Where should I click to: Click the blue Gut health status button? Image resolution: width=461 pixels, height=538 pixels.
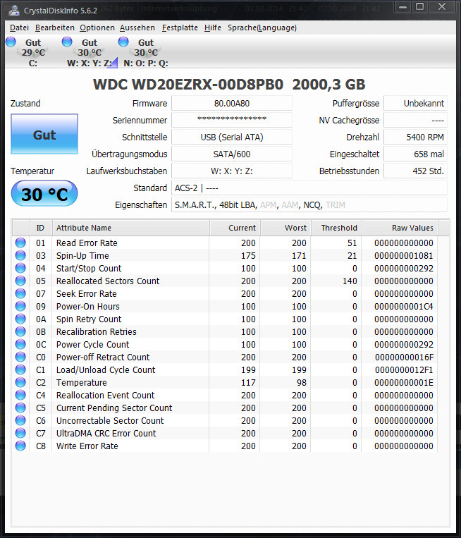pyautogui.click(x=44, y=134)
